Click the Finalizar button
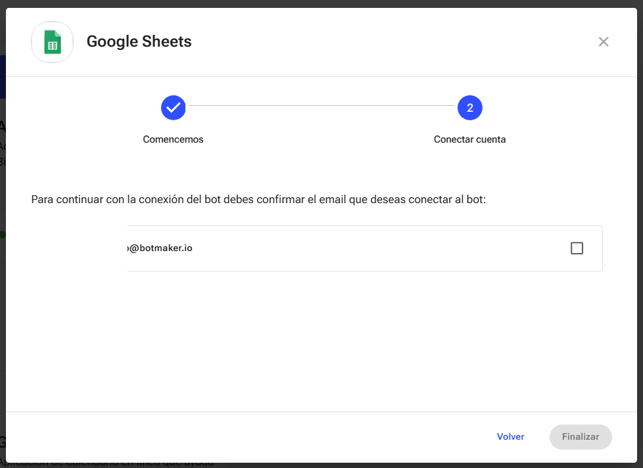The width and height of the screenshot is (643, 468). (581, 437)
